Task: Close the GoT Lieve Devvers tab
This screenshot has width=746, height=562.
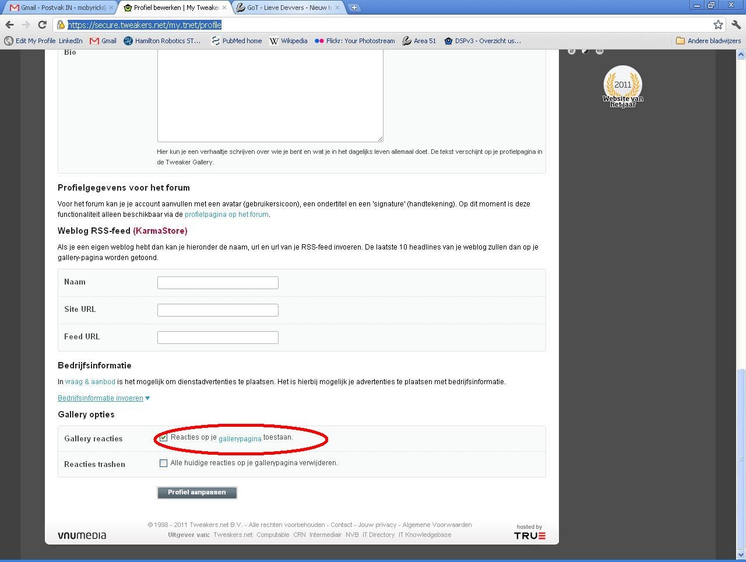Action: tap(337, 8)
